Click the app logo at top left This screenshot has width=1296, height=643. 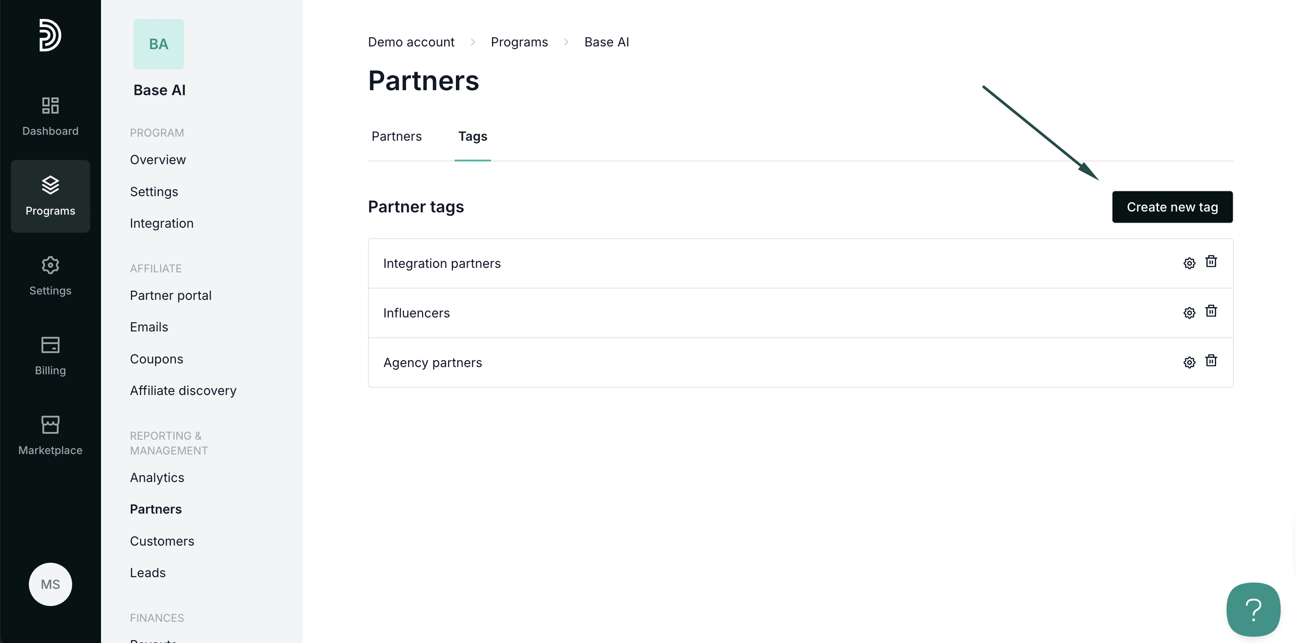[x=51, y=35]
